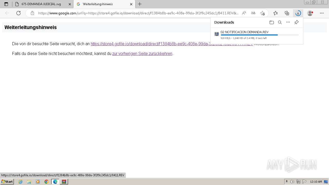The image size is (329, 185).
Task: Open File Explorer from taskbar
Action: click(29, 182)
